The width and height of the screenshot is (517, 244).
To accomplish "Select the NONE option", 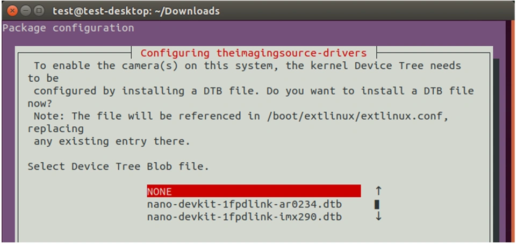I will coord(253,191).
